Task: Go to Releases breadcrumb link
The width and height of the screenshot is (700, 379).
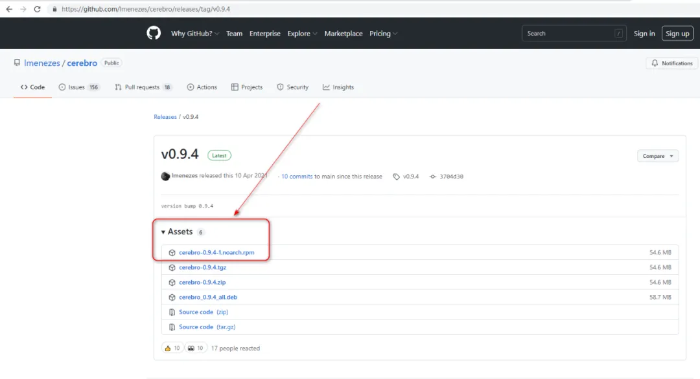Action: pos(165,116)
